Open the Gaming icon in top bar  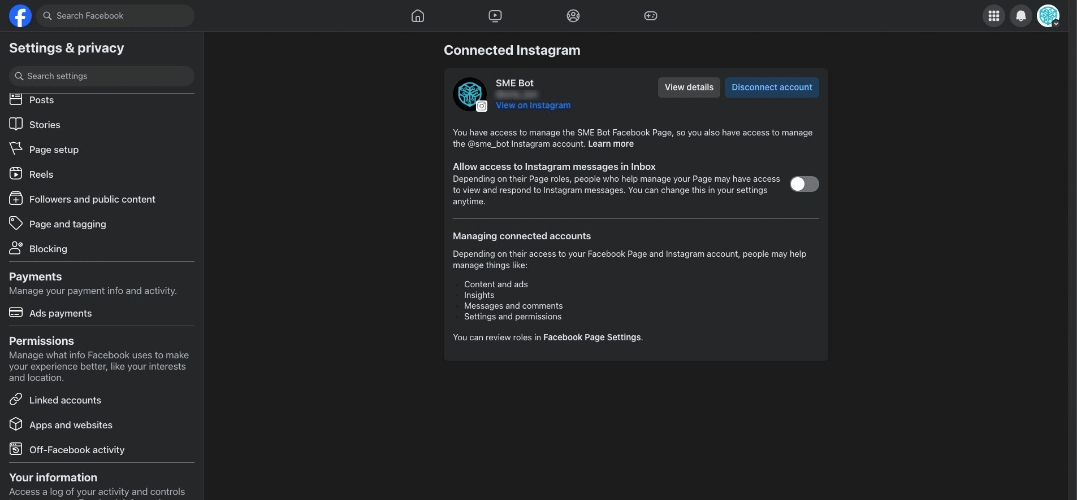pyautogui.click(x=651, y=16)
